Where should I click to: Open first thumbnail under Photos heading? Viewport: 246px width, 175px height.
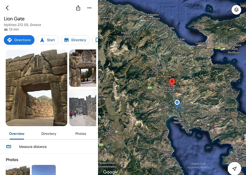(18, 170)
